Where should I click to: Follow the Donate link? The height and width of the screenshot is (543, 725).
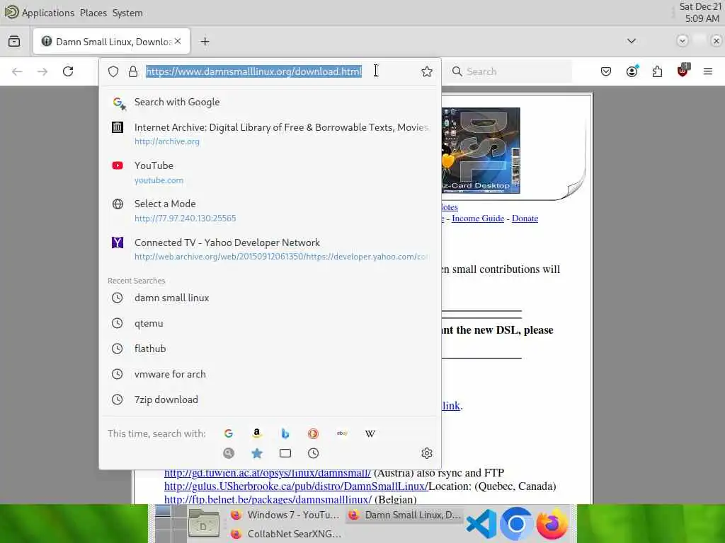tap(525, 218)
